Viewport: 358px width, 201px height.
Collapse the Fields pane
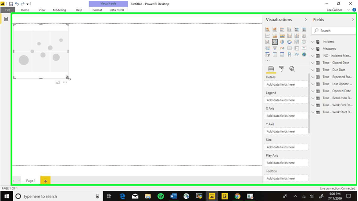pos(353,20)
